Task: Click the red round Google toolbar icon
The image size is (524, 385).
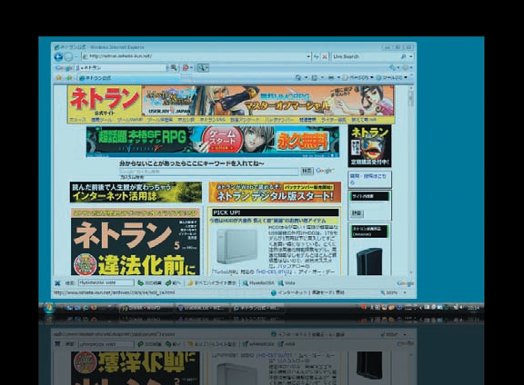Action: pos(186,68)
